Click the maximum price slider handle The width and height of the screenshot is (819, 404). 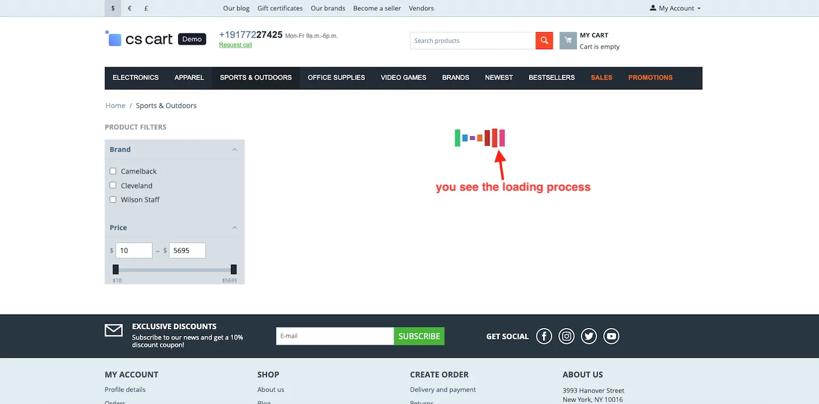click(x=233, y=270)
